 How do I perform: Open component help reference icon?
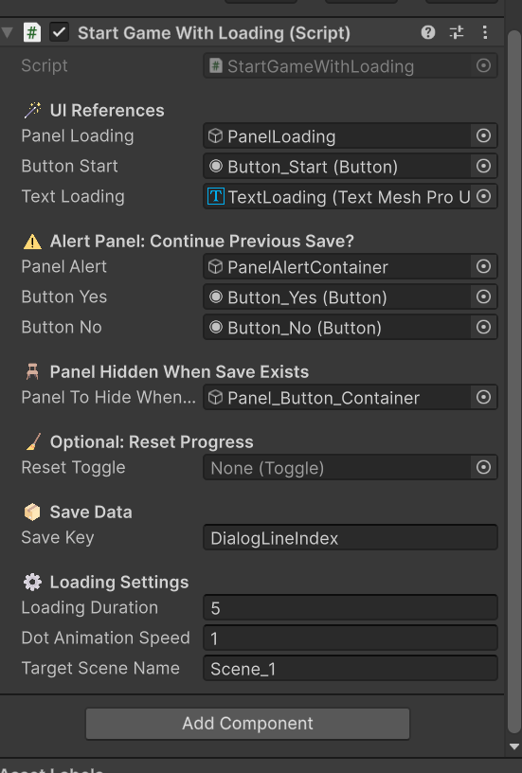pos(428,32)
